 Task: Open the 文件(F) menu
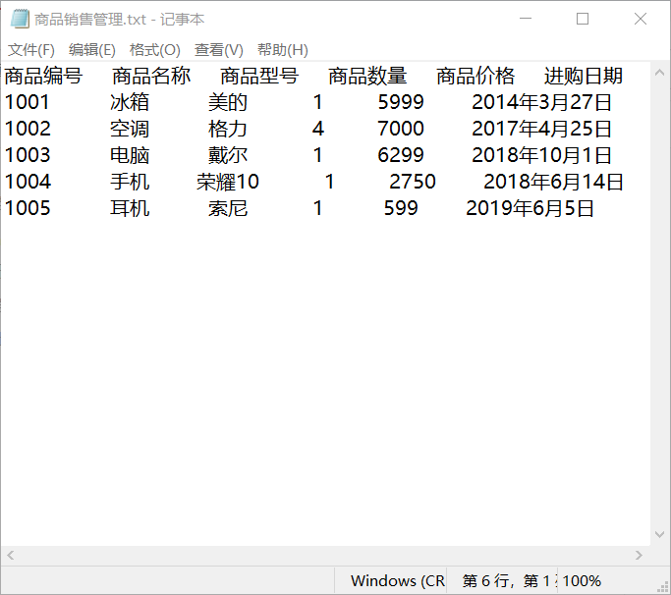coord(31,50)
